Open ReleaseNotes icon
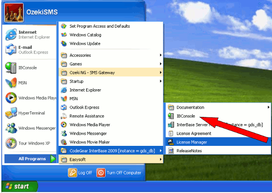 (171, 151)
